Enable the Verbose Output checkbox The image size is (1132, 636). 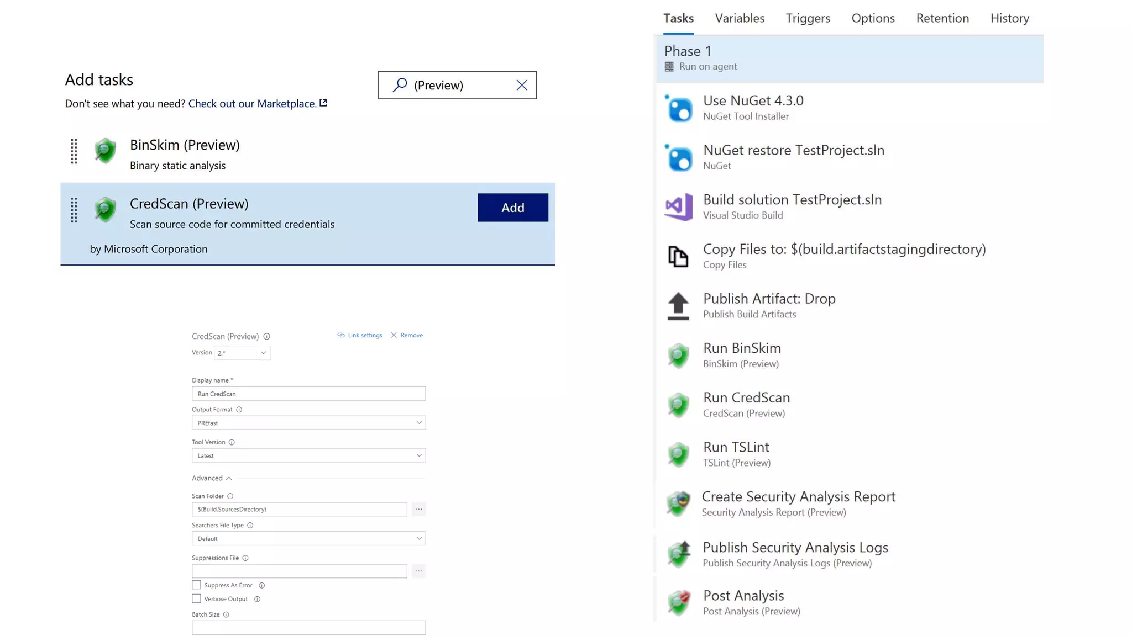196,598
